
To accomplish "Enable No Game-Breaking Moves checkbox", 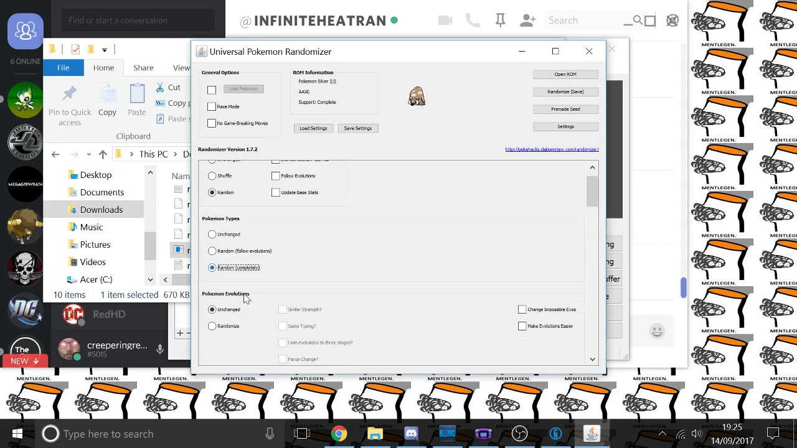I will pyautogui.click(x=212, y=123).
